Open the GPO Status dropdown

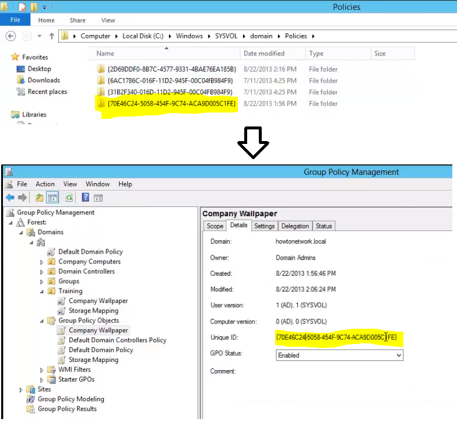[x=339, y=355]
